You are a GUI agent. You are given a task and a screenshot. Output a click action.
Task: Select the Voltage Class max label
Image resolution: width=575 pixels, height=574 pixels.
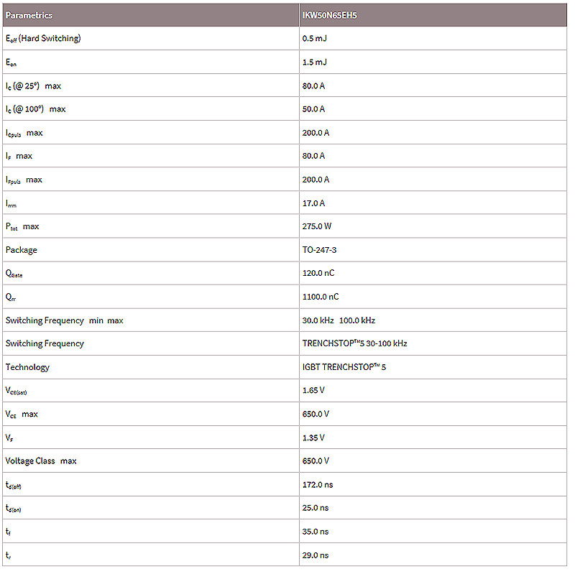pyautogui.click(x=41, y=460)
